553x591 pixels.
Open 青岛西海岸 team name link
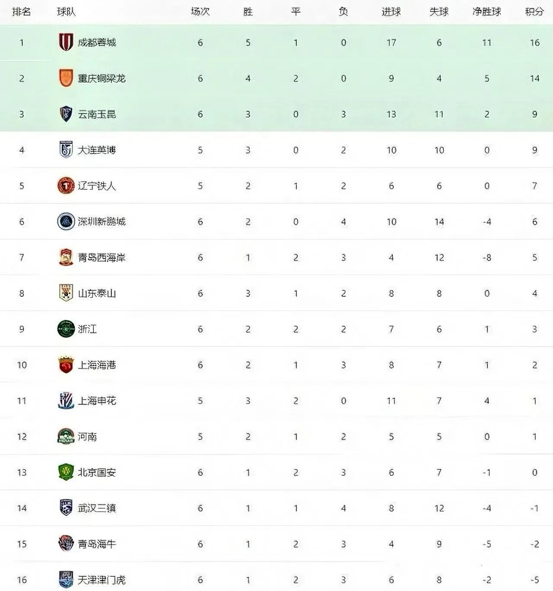click(102, 257)
